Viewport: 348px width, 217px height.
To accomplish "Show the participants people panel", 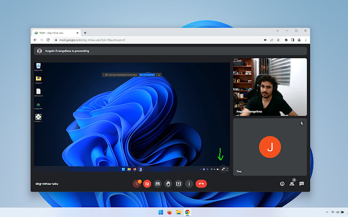I will [x=291, y=184].
